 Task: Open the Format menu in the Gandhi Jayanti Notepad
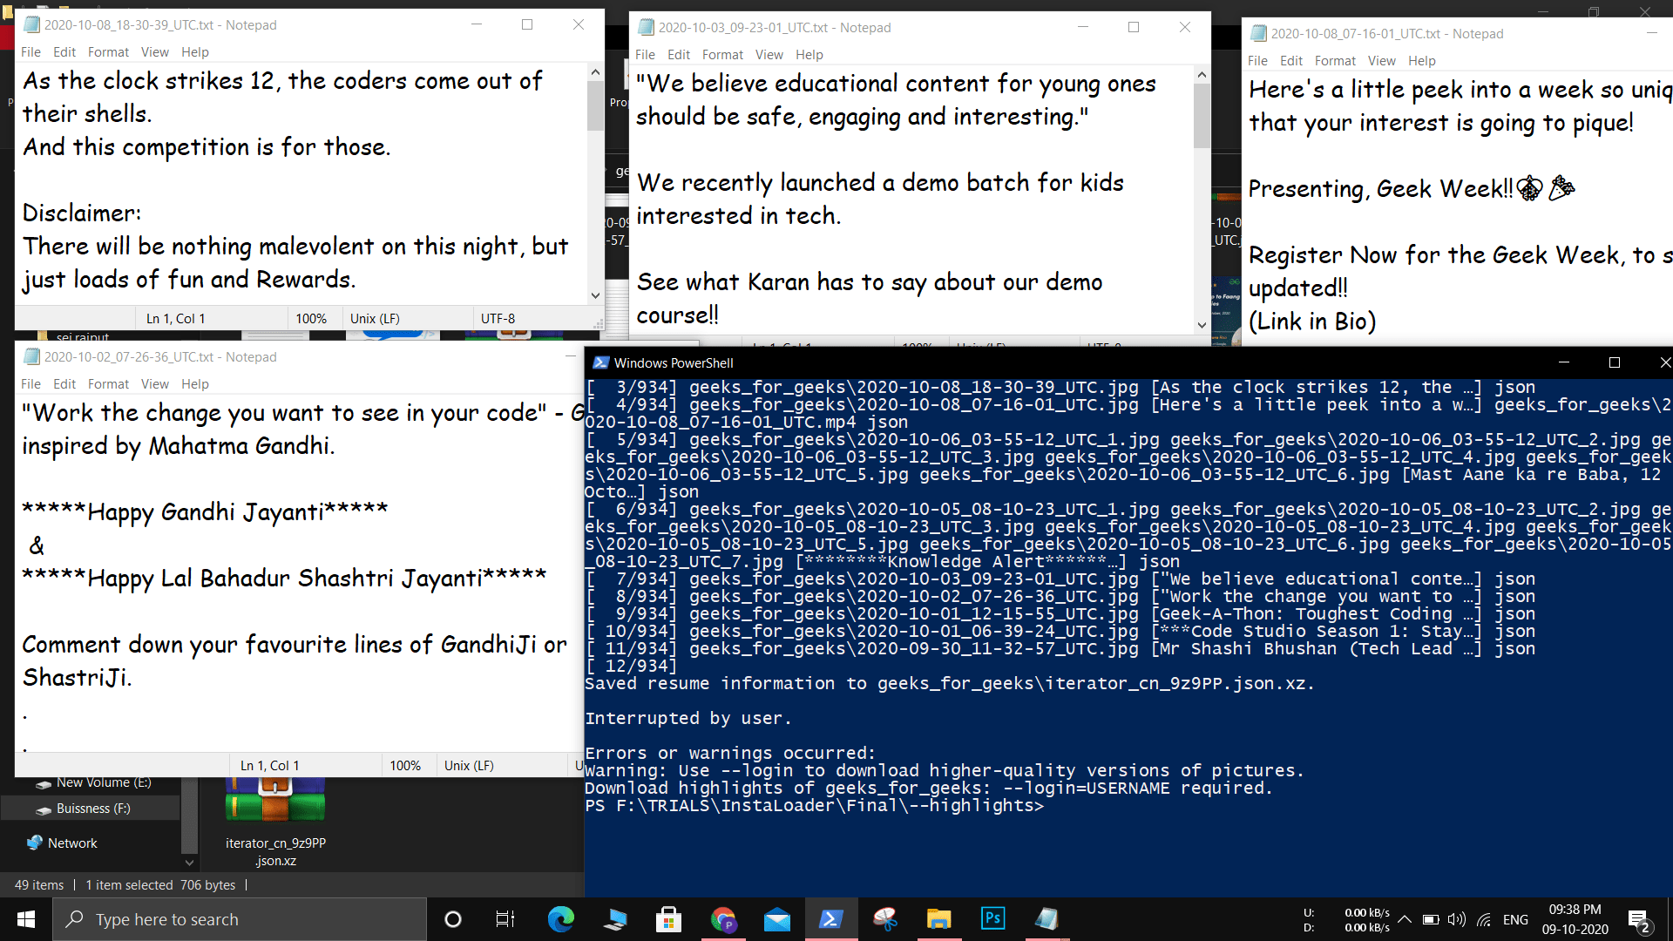(108, 383)
